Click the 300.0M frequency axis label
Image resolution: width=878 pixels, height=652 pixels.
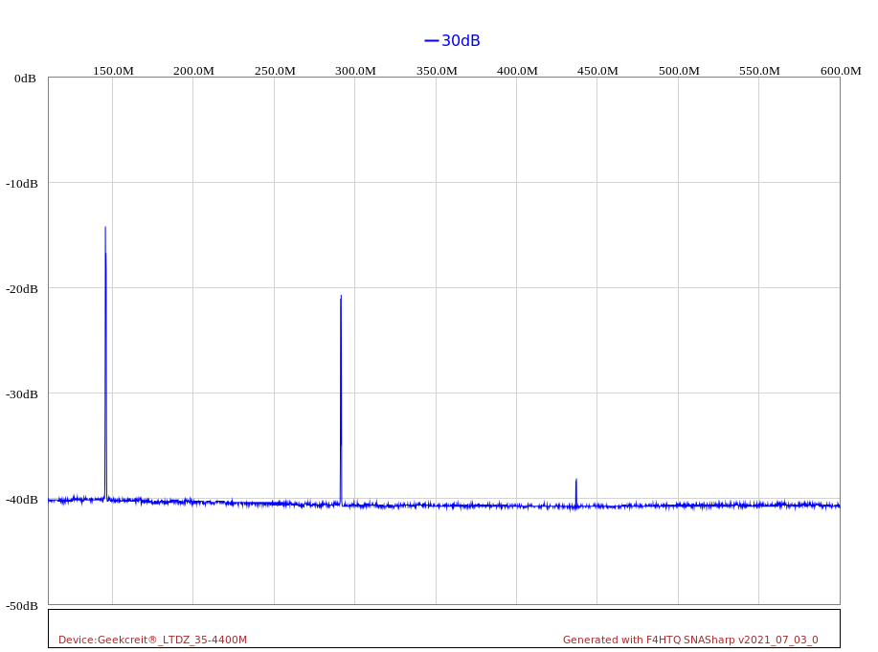point(355,71)
